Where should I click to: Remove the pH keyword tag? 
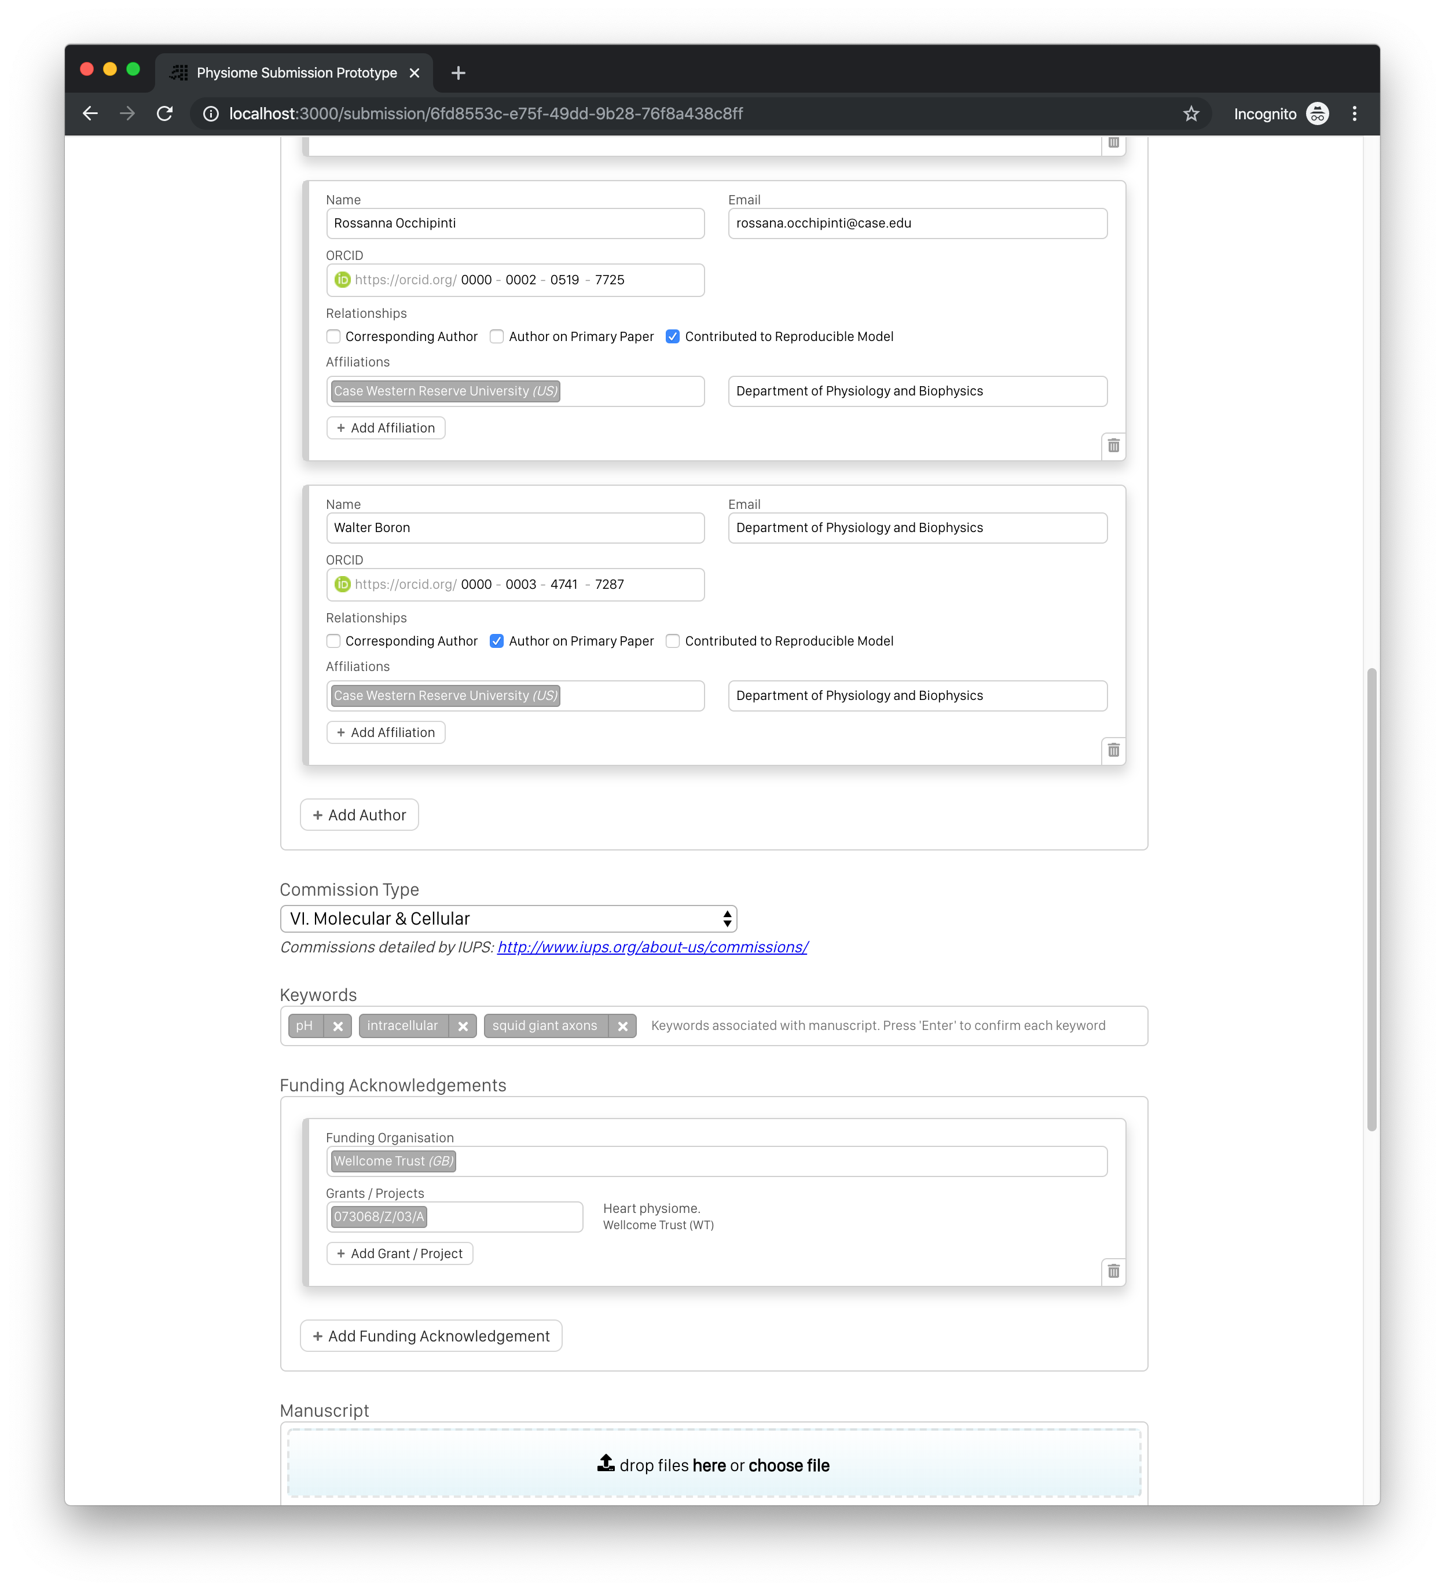pyautogui.click(x=338, y=1026)
